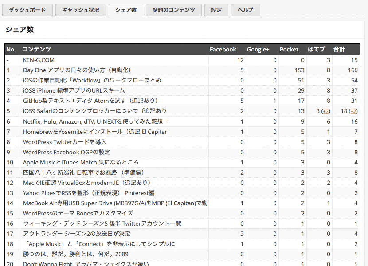Viewport: 368px width, 266px height.
Task: Click the Pocket count 9 in Netflix row
Action: [x=303, y=121]
